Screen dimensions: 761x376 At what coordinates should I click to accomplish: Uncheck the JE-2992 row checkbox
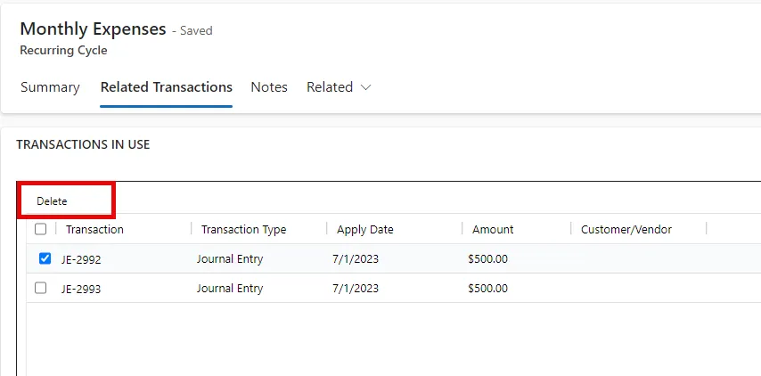point(45,258)
